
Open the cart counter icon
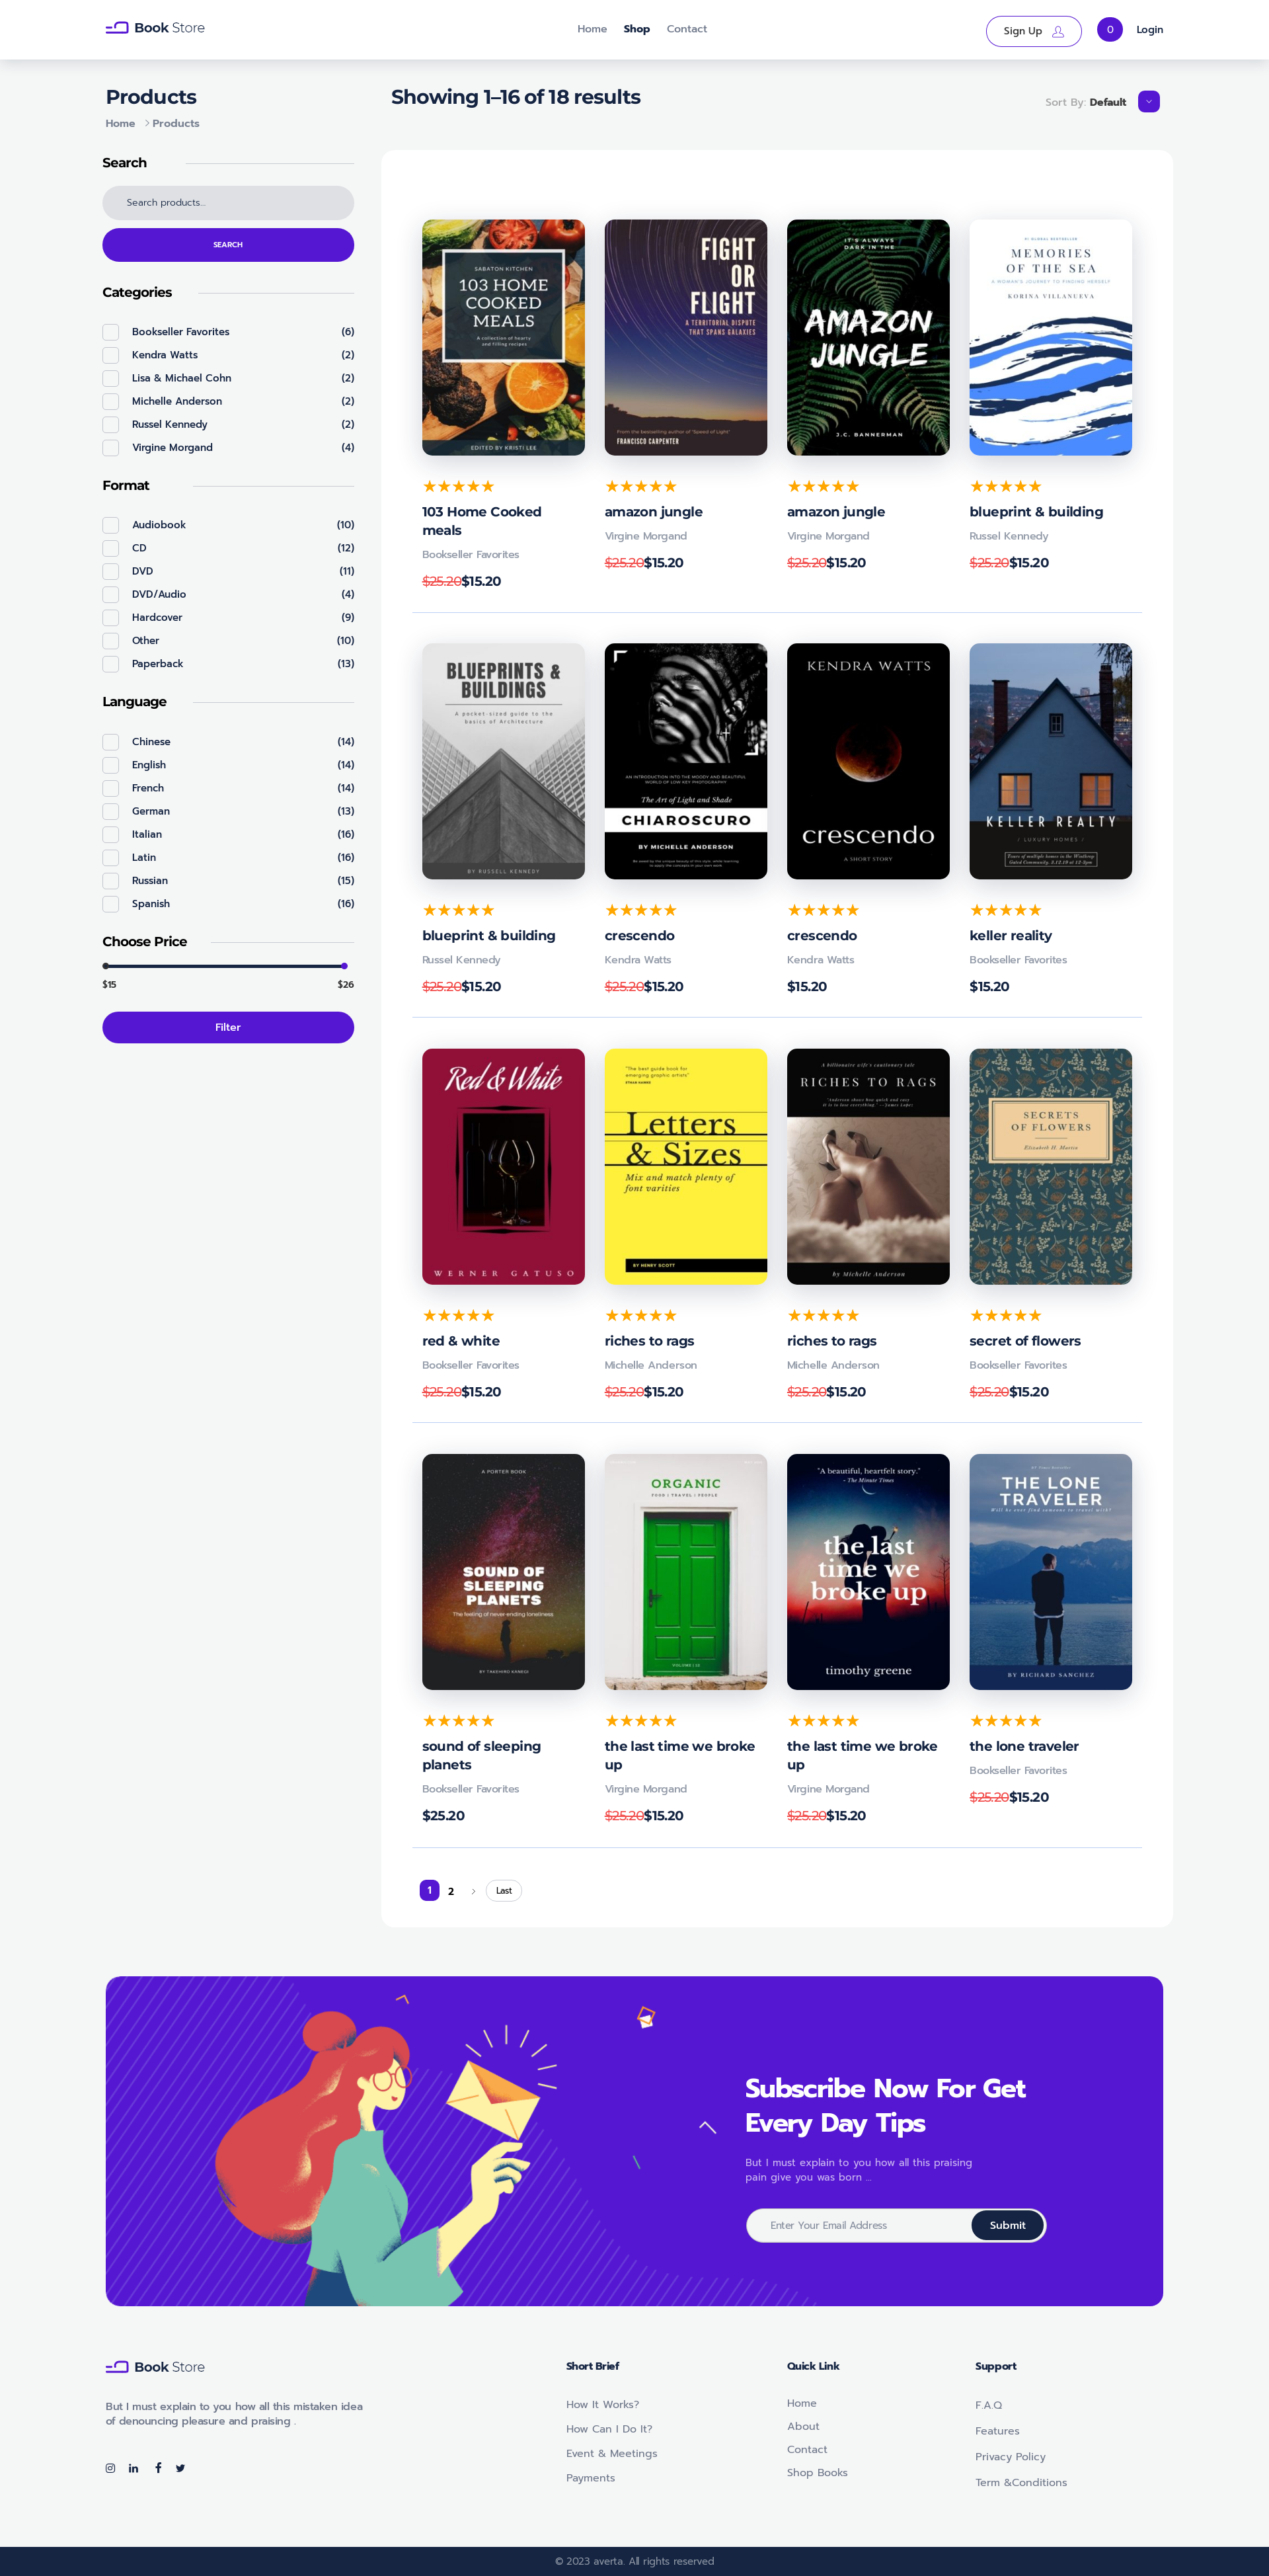[x=1109, y=30]
